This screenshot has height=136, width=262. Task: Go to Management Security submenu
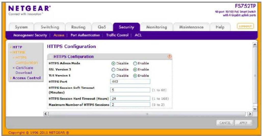tap(30, 35)
